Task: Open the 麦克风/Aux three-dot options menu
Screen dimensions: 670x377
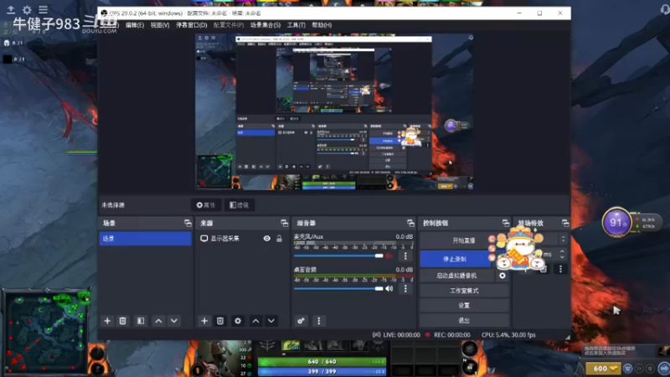Action: click(405, 256)
